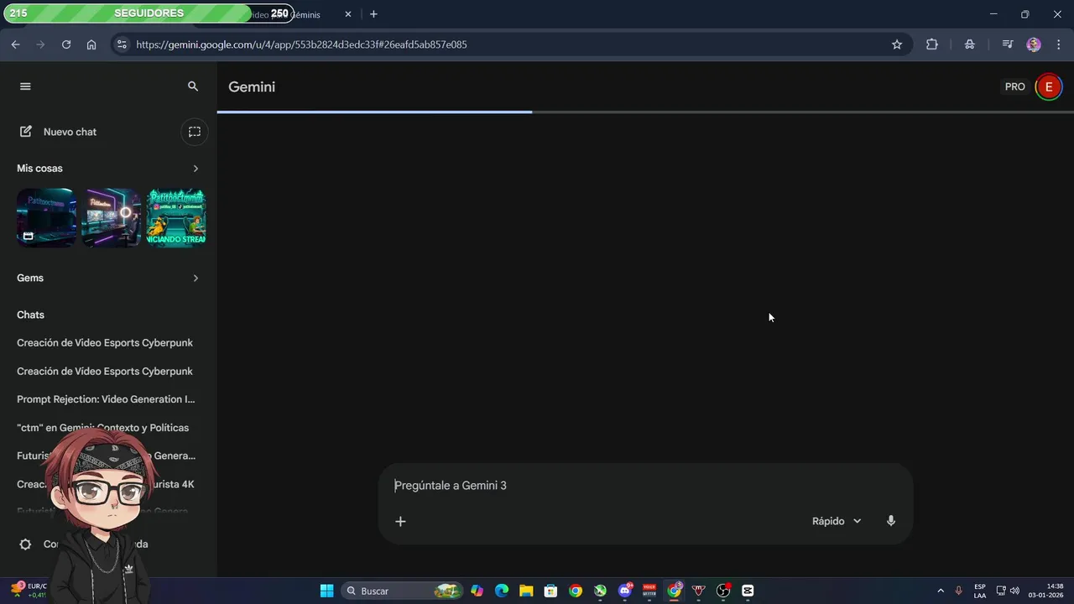Open the chat search magnifier icon

[193, 86]
